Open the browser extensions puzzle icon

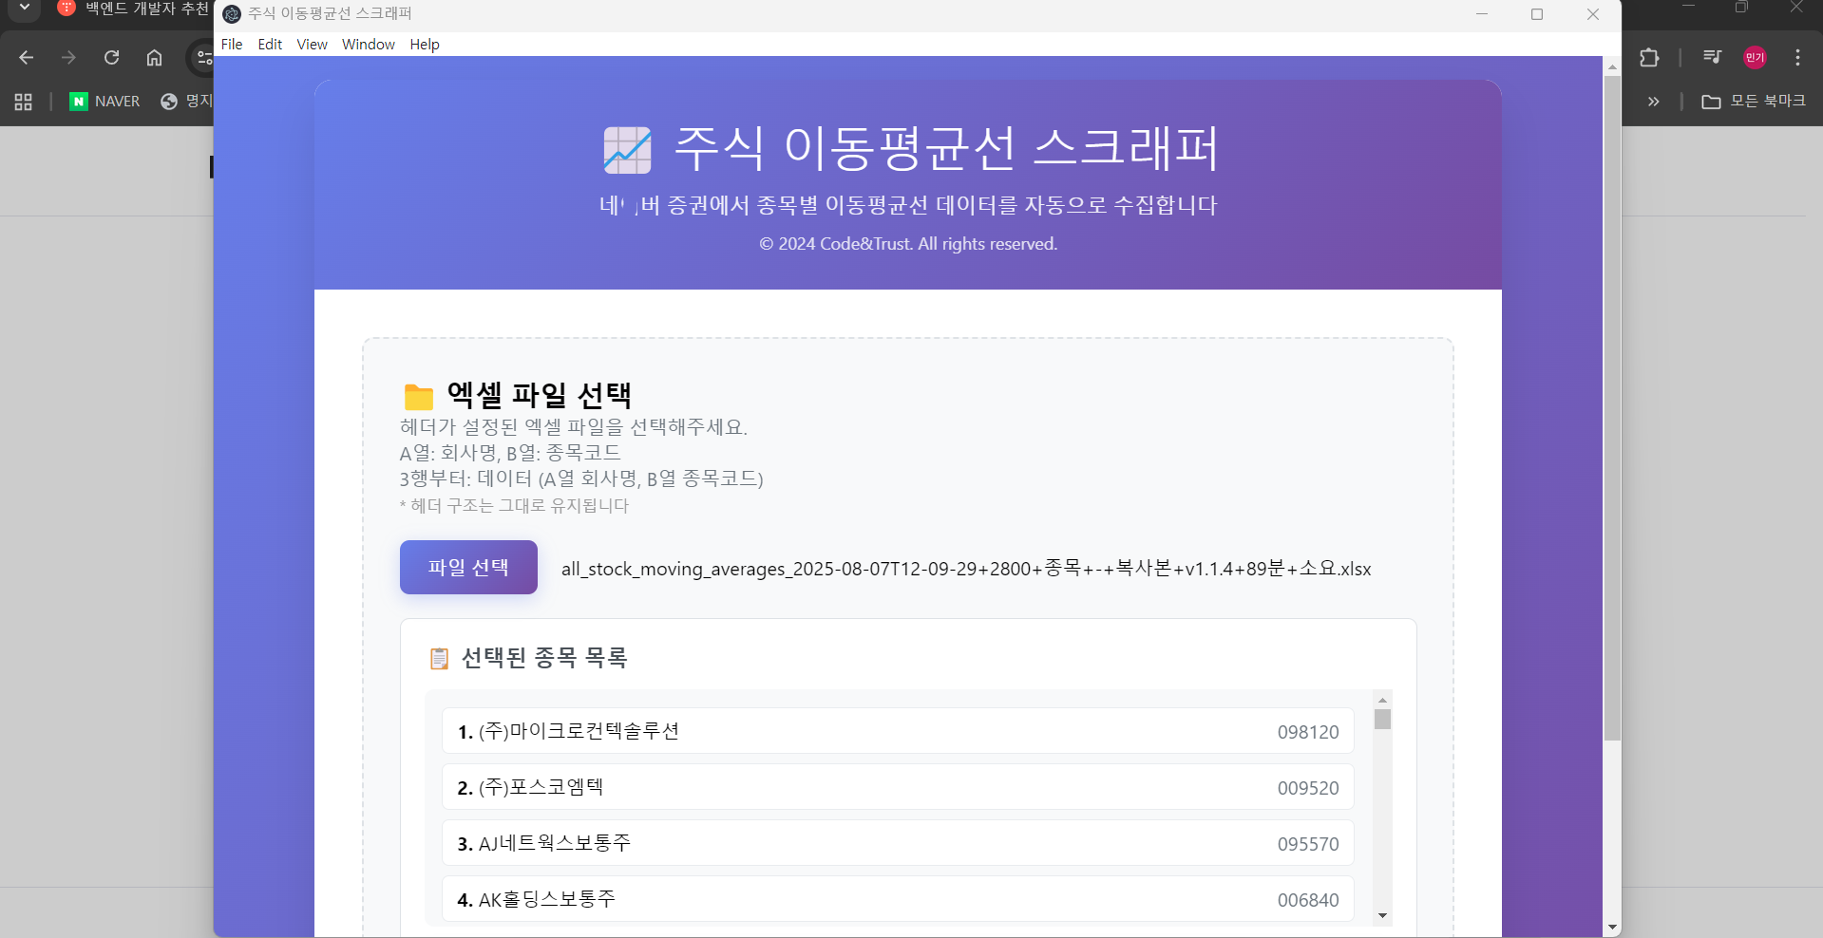[x=1649, y=58]
